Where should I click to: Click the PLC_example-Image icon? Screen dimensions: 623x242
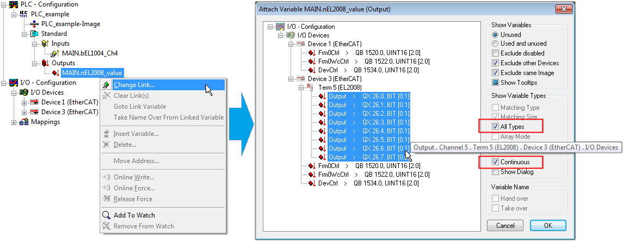[x=35, y=24]
